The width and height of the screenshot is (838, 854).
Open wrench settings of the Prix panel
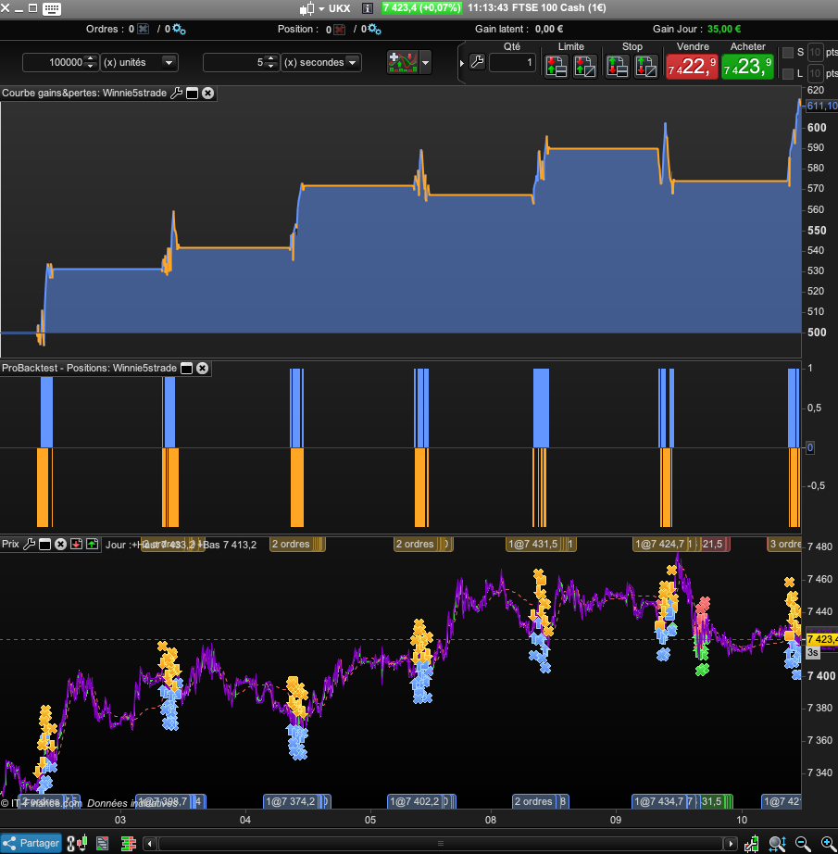tap(30, 544)
